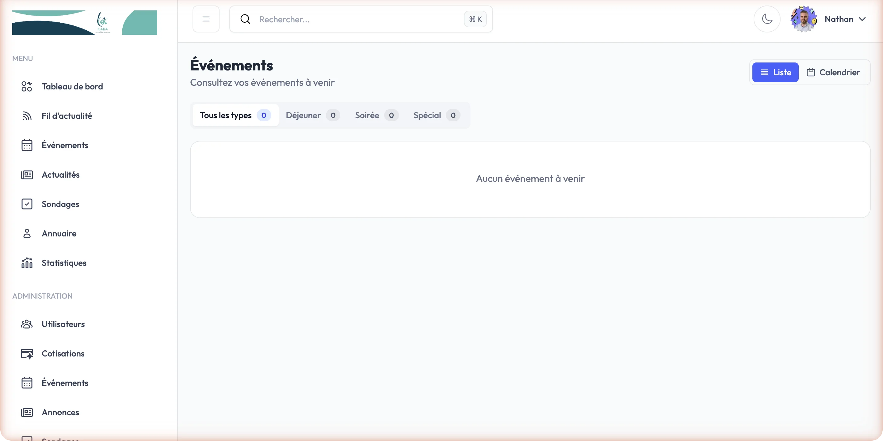The height and width of the screenshot is (441, 883).
Task: Click the Sondages checkbox icon in menu
Action: click(27, 204)
